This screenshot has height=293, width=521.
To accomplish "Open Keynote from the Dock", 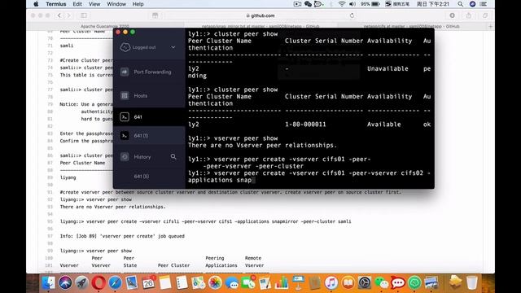I will (298, 282).
